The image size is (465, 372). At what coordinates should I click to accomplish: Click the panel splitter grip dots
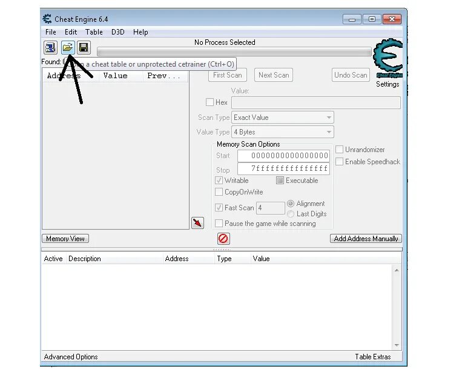[222, 250]
